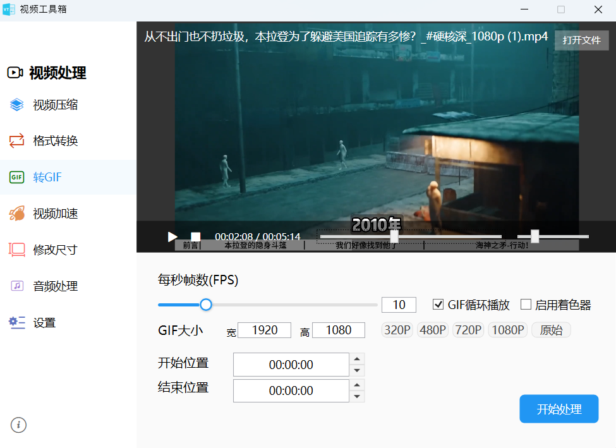Click the GIF width field 1920
This screenshot has width=616, height=448.
coord(264,330)
